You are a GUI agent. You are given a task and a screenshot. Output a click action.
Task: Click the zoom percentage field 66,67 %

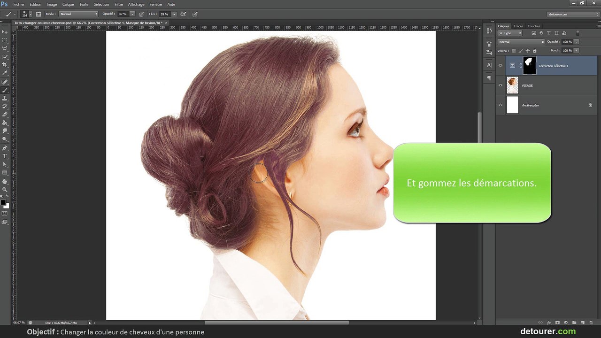click(x=19, y=323)
